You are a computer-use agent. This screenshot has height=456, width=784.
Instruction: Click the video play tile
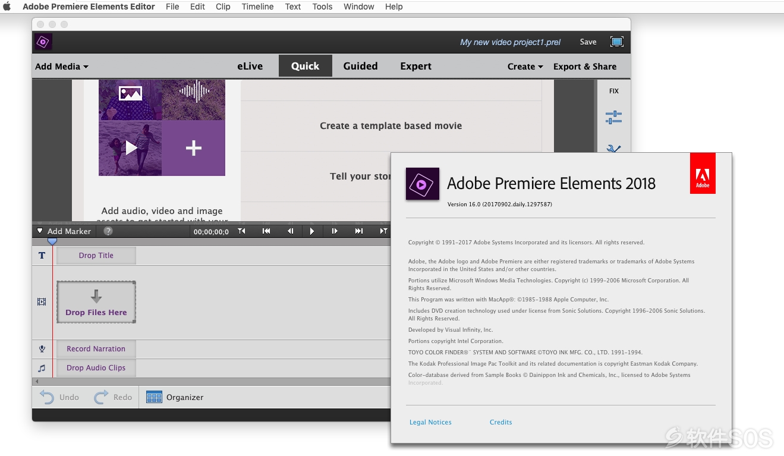tap(130, 148)
